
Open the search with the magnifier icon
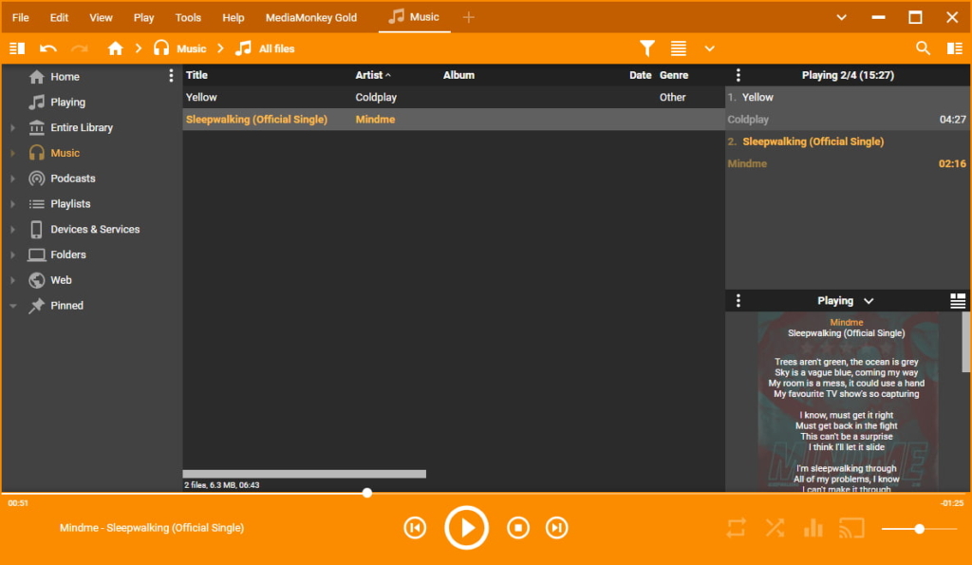922,47
